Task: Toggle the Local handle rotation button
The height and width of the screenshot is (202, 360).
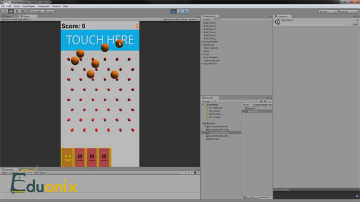Action: pyautogui.click(x=49, y=11)
